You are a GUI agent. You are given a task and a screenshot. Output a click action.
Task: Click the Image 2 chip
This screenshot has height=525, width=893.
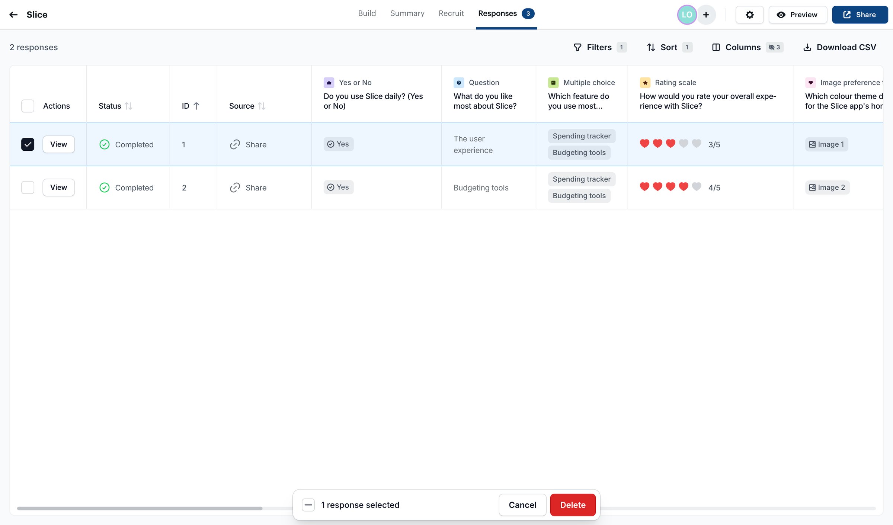[827, 188]
